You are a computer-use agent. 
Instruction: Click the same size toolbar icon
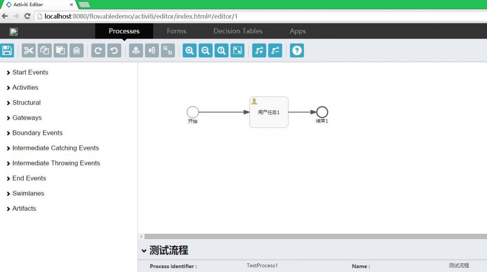tap(168, 50)
